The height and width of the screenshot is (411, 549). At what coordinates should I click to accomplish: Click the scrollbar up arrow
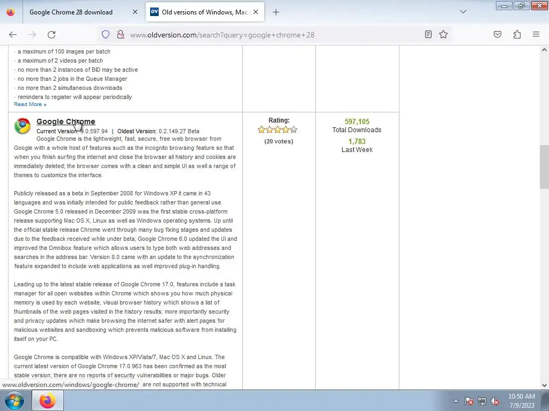point(544,50)
